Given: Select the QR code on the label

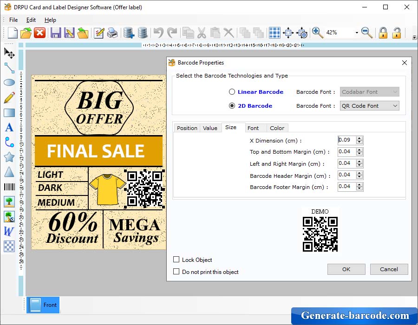Looking at the screenshot, I should click(x=144, y=188).
